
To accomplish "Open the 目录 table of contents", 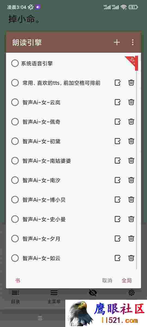I will (15, 296).
